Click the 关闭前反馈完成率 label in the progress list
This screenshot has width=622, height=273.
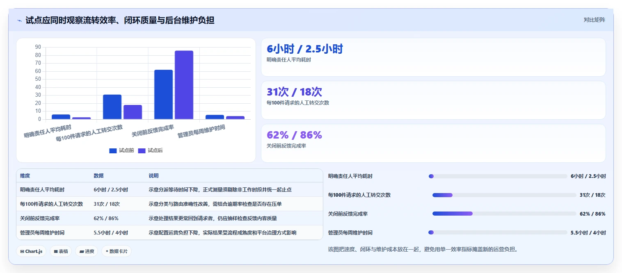pyautogui.click(x=348, y=214)
